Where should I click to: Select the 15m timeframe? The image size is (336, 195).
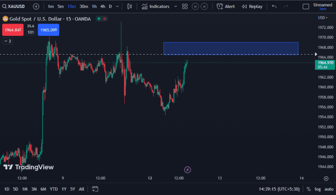[72, 6]
